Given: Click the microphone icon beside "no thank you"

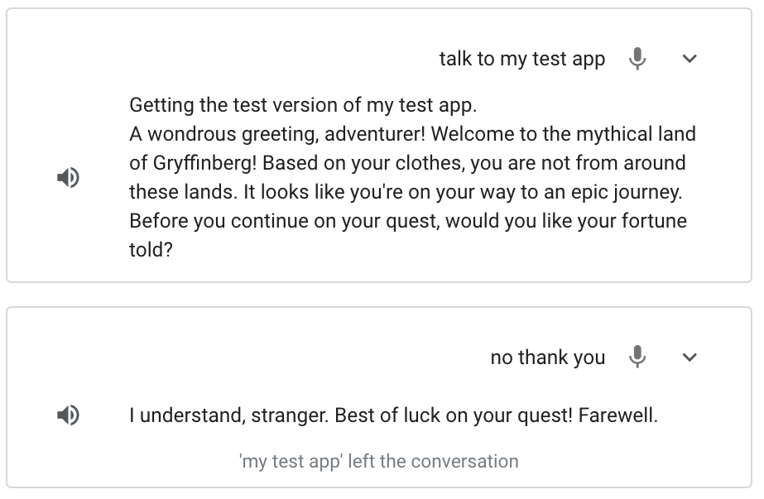Looking at the screenshot, I should pos(637,357).
